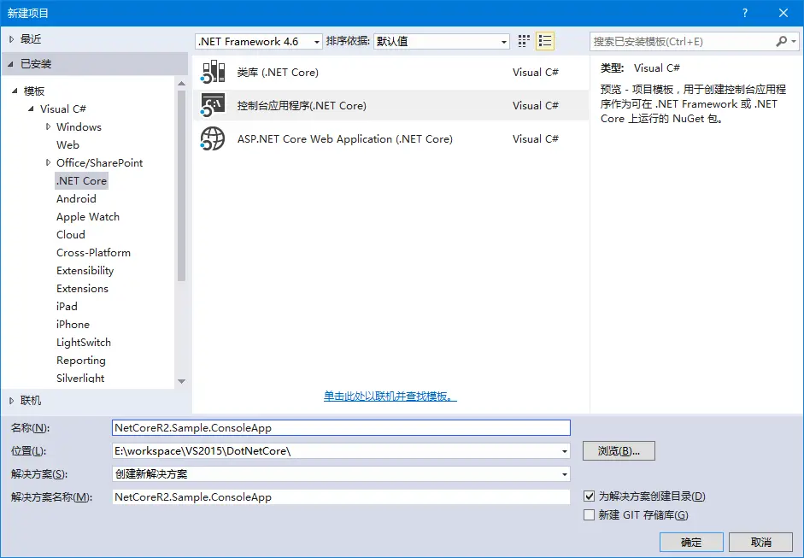
Task: Click the tree scrollbar up arrow
Action: [181, 83]
